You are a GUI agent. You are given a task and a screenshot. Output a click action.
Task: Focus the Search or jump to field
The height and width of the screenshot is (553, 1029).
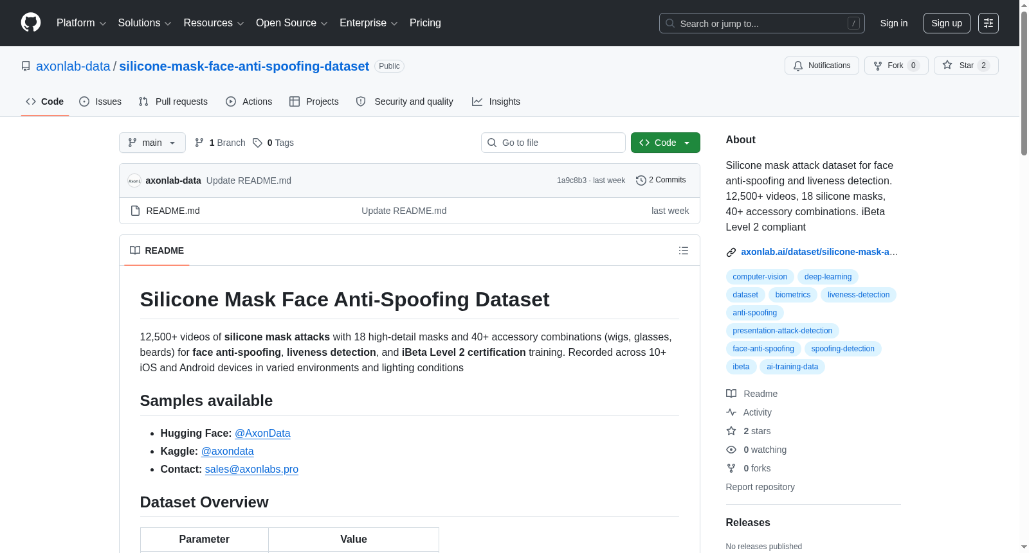(x=762, y=23)
